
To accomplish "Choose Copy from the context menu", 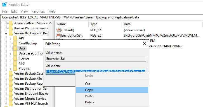I will [x=112, y=90].
